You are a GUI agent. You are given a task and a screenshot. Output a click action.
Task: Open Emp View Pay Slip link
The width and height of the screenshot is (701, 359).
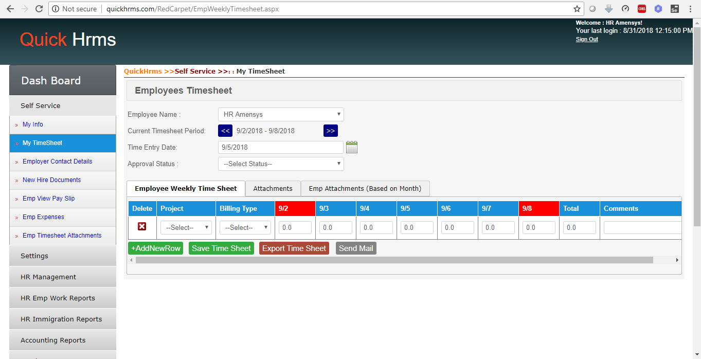coord(48,199)
